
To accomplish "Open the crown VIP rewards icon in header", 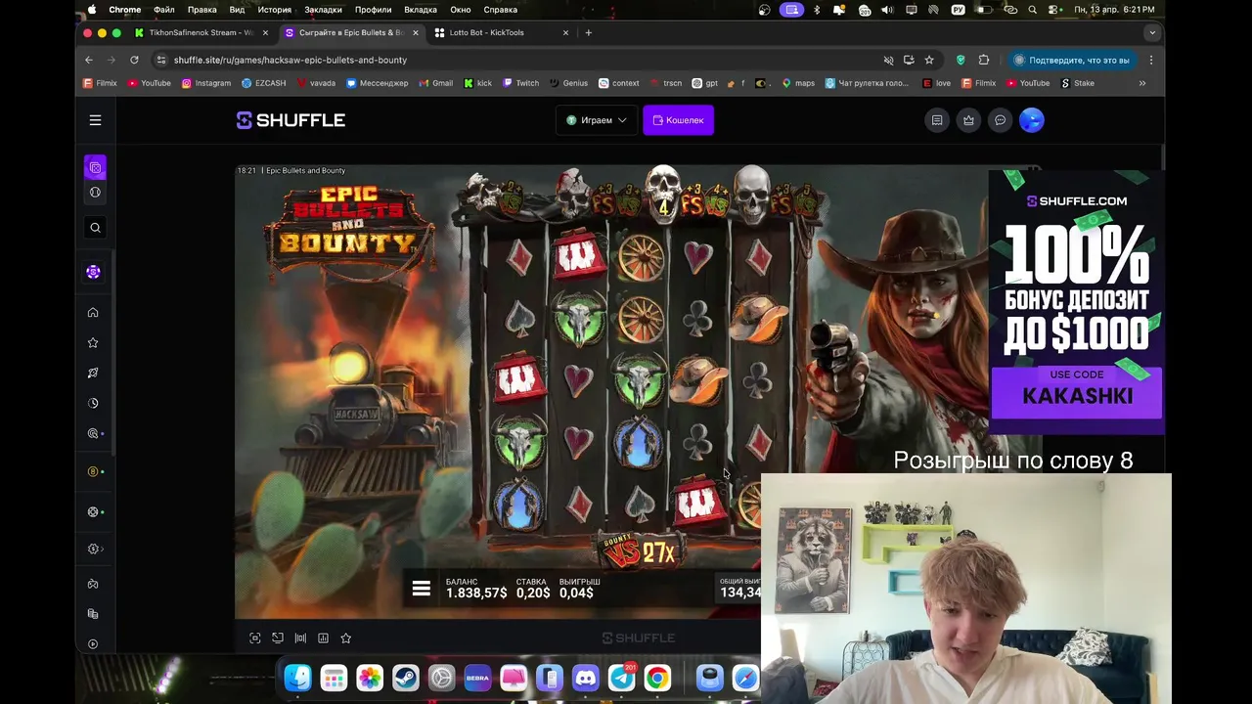I will click(x=968, y=120).
